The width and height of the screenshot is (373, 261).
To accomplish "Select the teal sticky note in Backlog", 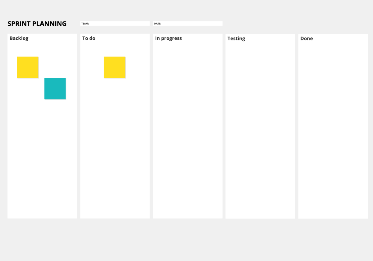I will pyautogui.click(x=55, y=89).
